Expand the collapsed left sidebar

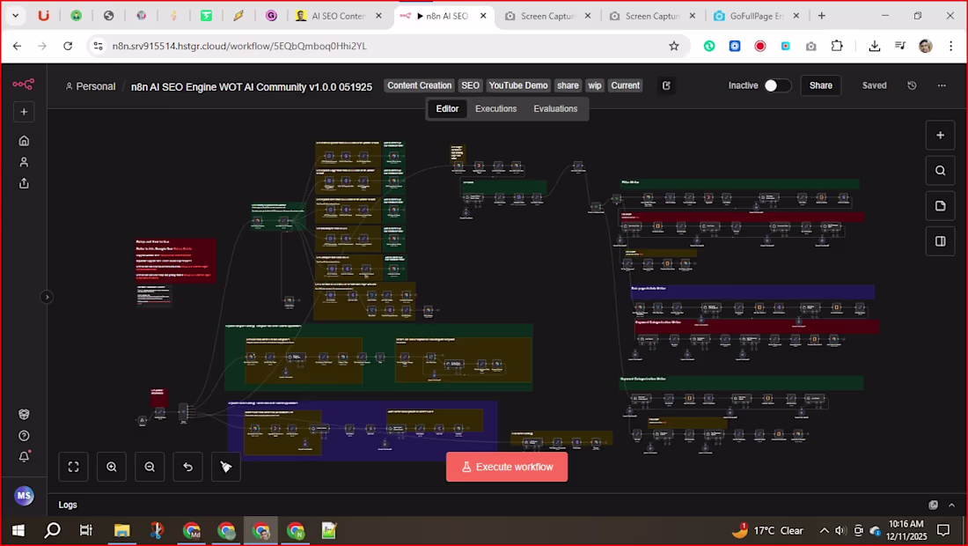coord(48,297)
